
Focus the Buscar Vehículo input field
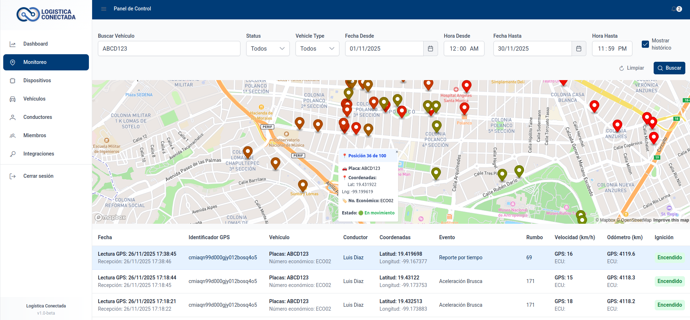tap(169, 48)
